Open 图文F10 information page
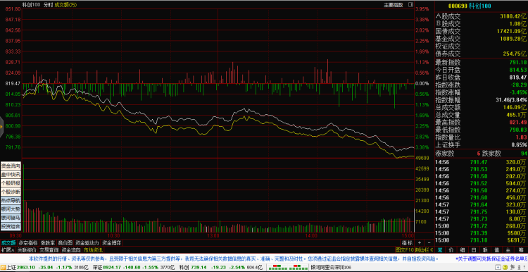The height and width of the screenshot is (272, 528). click(x=404, y=250)
